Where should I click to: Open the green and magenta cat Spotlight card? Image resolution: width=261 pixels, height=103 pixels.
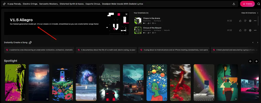[x=15, y=83]
